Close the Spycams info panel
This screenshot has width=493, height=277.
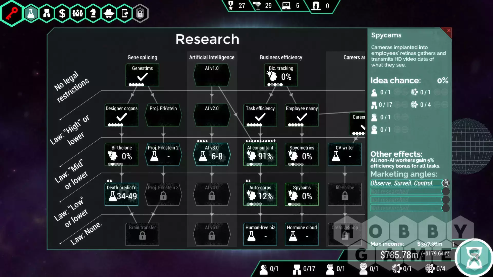coord(449,31)
